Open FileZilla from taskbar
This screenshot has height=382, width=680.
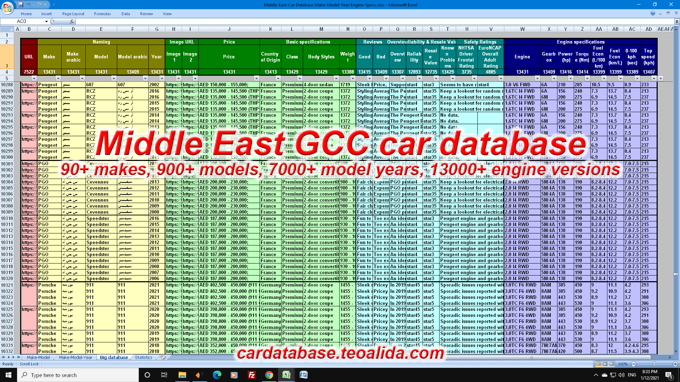click(251, 375)
